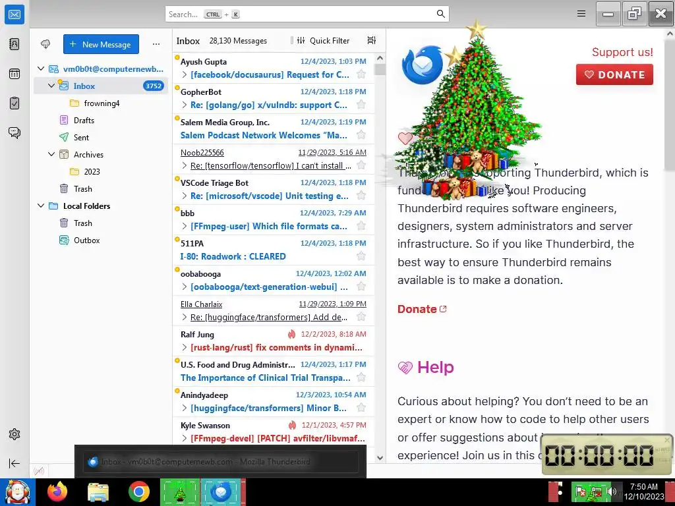
Task: Expand the Ayush Gupta thread
Action: 185,74
